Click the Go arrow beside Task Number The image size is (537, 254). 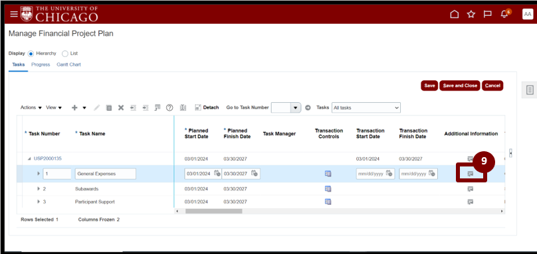[308, 107]
